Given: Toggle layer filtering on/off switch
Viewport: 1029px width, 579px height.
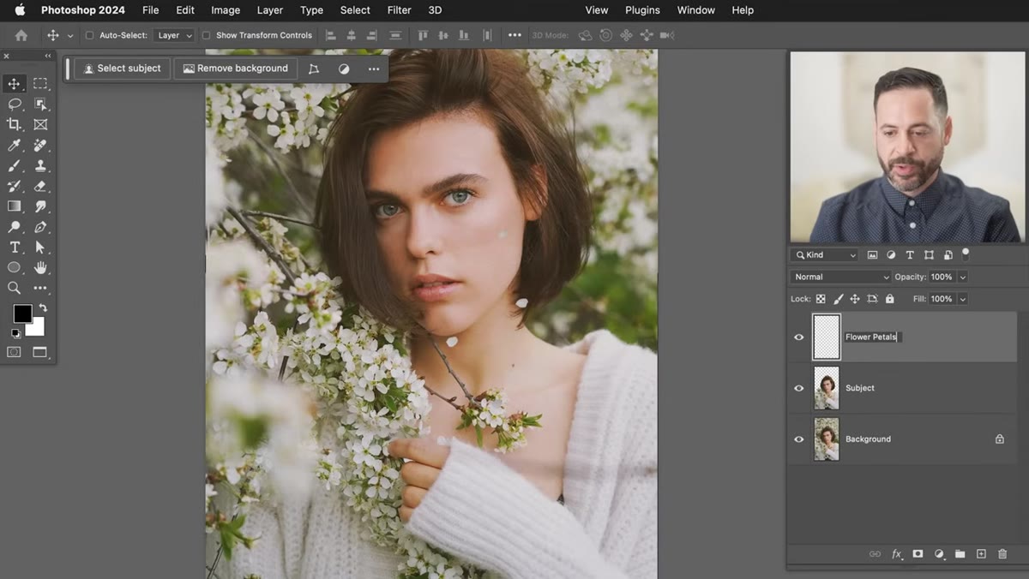Looking at the screenshot, I should tap(966, 254).
